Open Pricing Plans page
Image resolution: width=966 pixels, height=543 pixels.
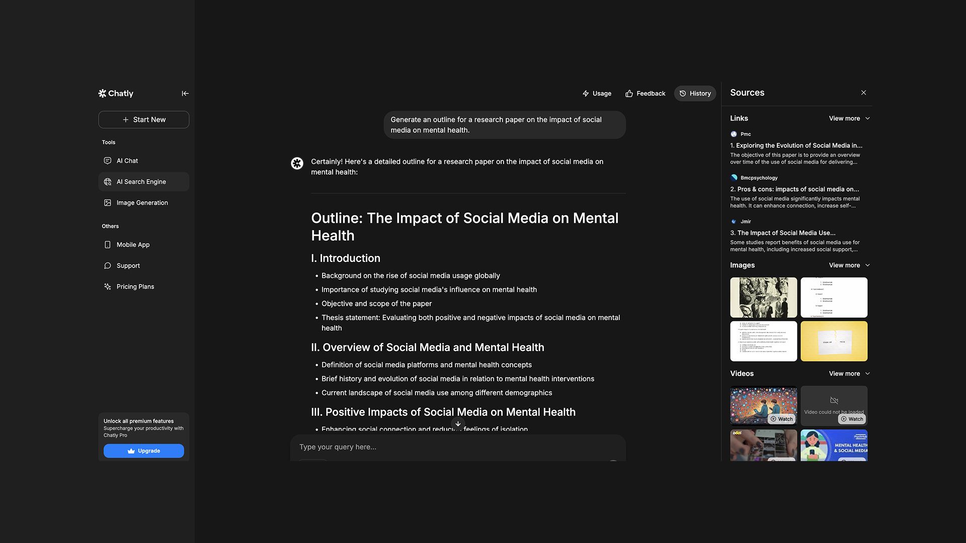(135, 287)
